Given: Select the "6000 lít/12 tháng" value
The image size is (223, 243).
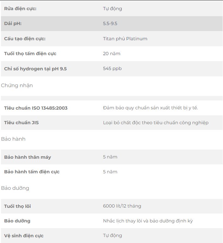Looking at the screenshot, I should pos(122,206).
